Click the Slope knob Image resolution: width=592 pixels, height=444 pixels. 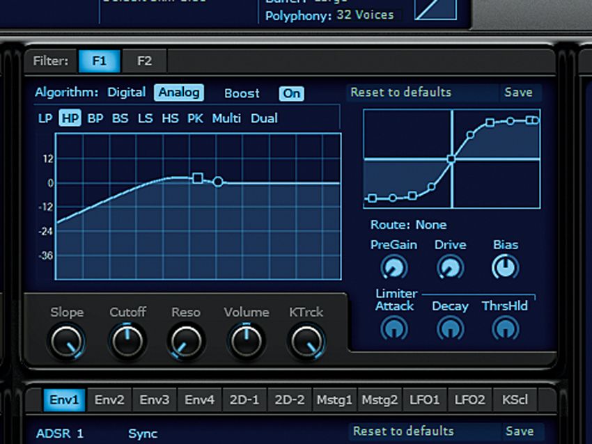(x=67, y=340)
